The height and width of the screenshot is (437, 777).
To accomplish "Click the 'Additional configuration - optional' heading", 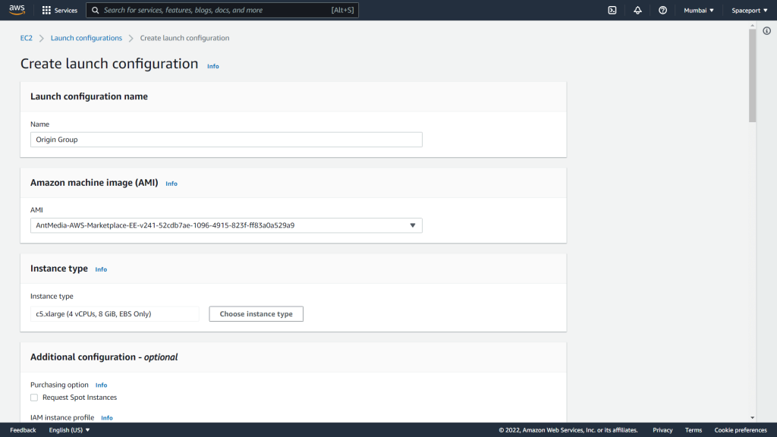I will (x=104, y=357).
